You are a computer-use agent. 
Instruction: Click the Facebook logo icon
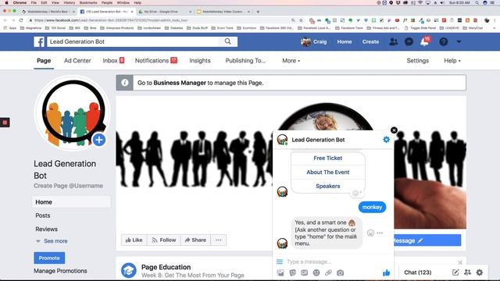tap(39, 41)
